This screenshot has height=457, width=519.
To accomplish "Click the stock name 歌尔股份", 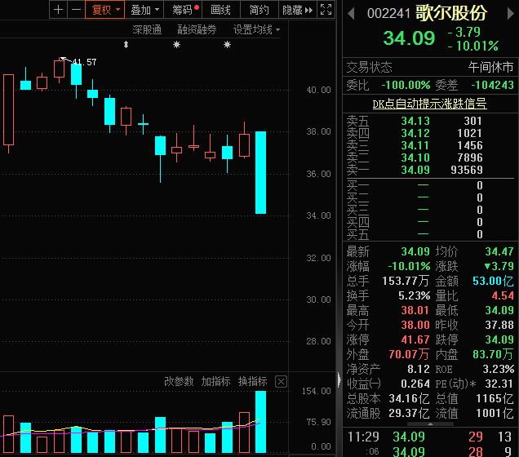I will coord(451,13).
